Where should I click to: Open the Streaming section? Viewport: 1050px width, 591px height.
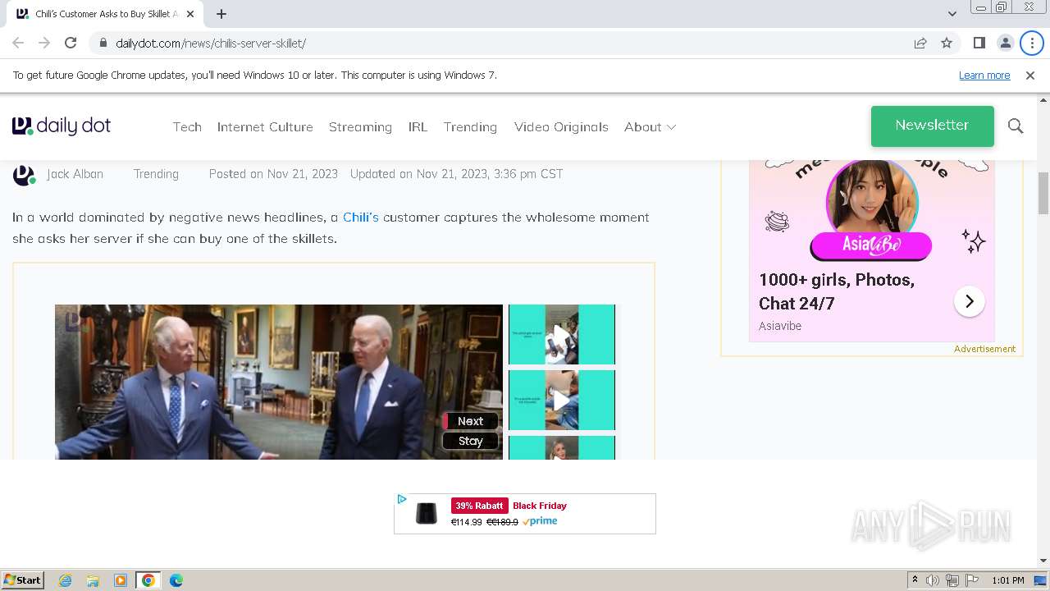pyautogui.click(x=360, y=126)
